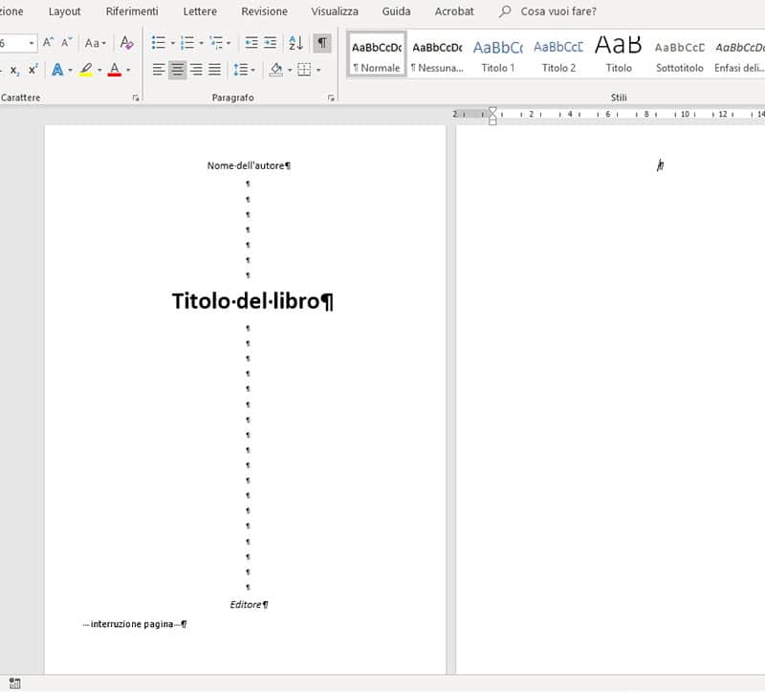Open the Carattere dialog launcher

click(136, 98)
